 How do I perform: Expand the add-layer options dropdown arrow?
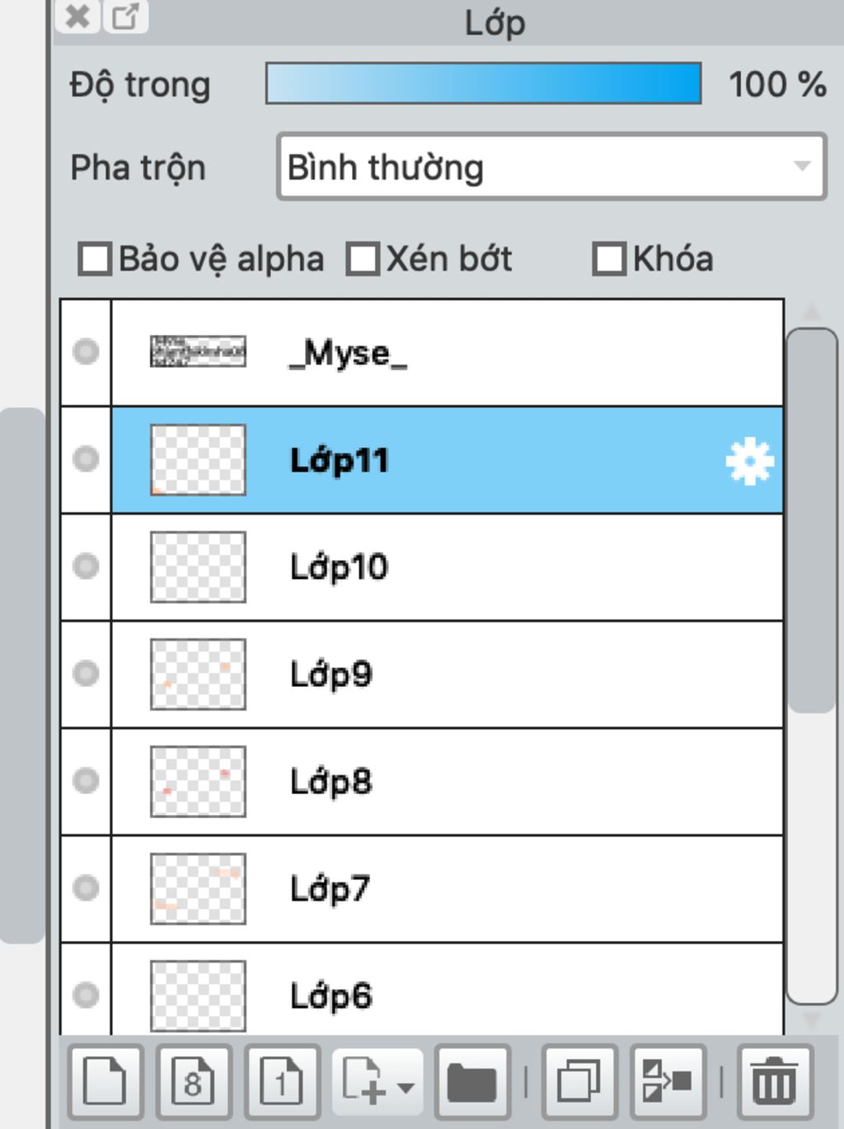[406, 1087]
